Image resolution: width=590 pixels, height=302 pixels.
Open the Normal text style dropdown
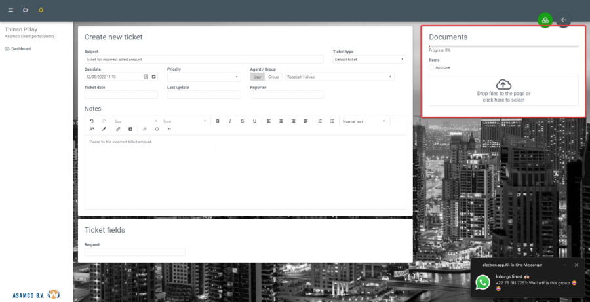point(364,121)
